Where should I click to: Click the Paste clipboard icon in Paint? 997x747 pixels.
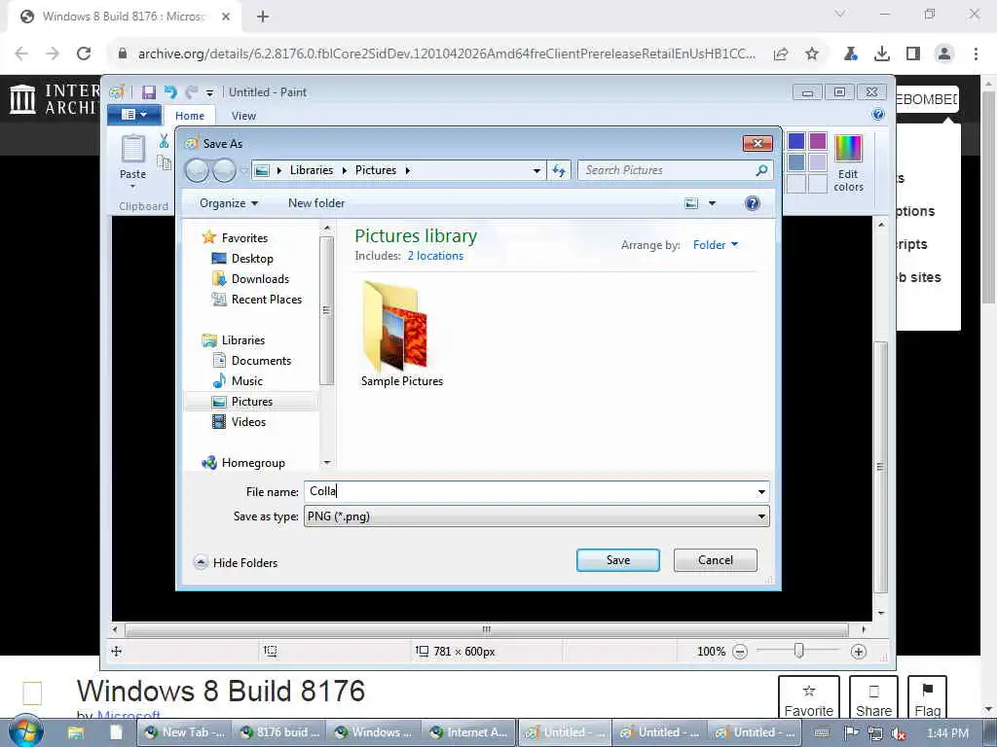pyautogui.click(x=132, y=149)
